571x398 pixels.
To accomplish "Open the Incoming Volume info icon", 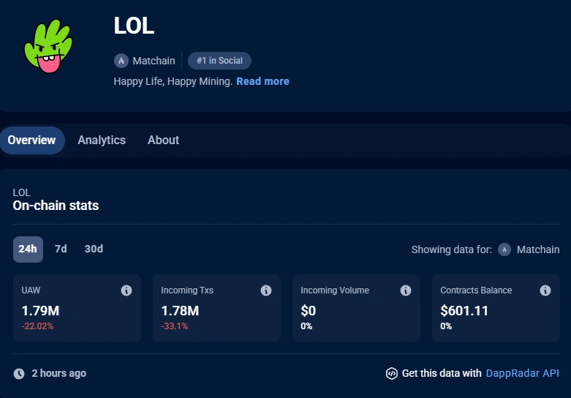I will pyautogui.click(x=406, y=290).
